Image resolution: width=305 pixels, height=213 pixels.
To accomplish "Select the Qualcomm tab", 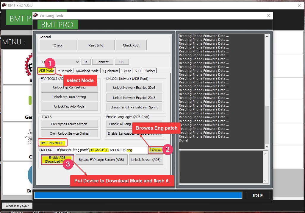I will pos(110,71).
